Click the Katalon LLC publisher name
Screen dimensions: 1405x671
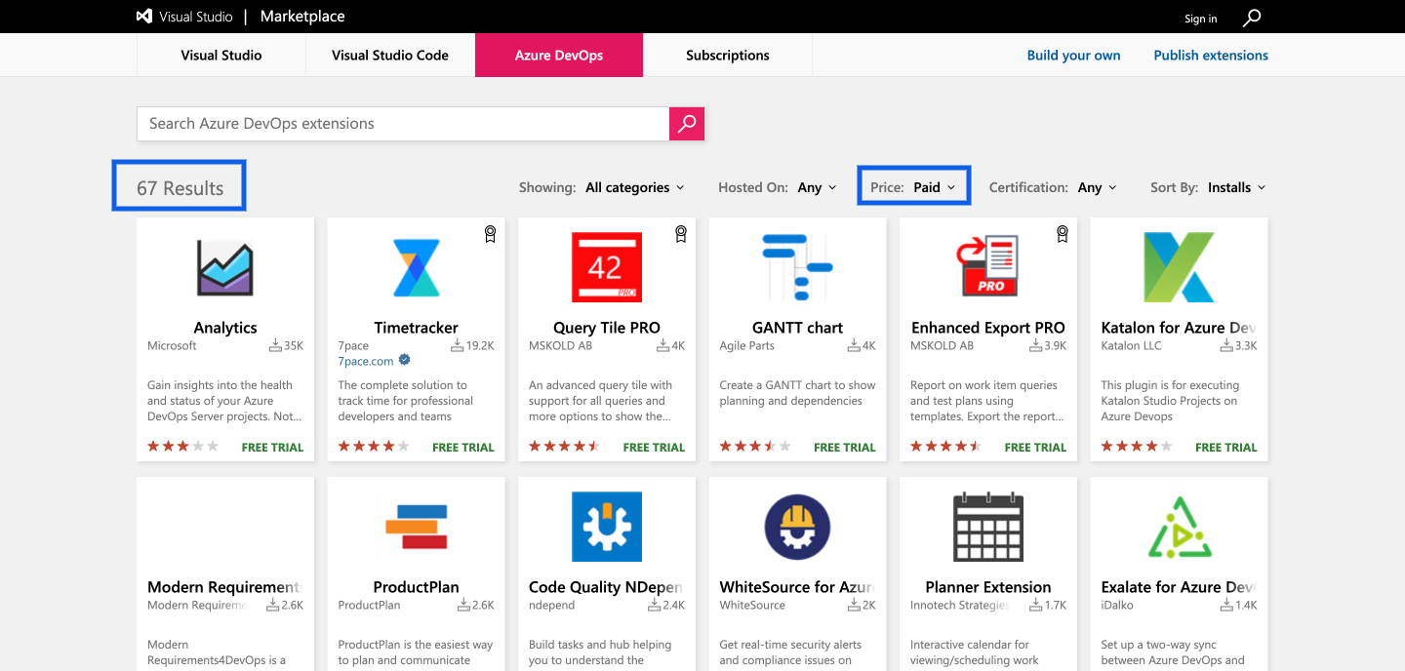coord(1132,345)
